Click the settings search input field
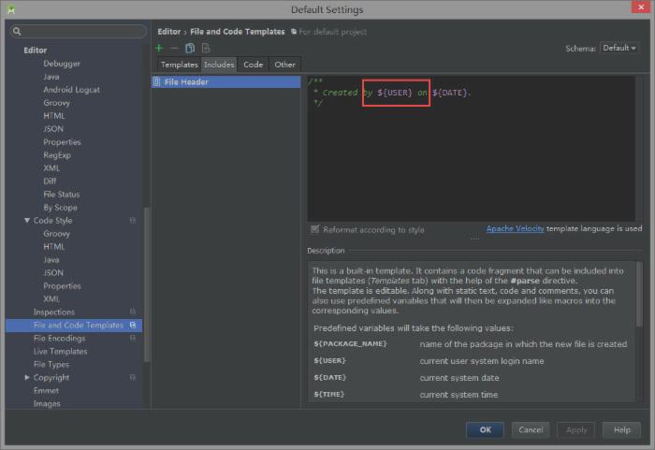 tap(80, 32)
